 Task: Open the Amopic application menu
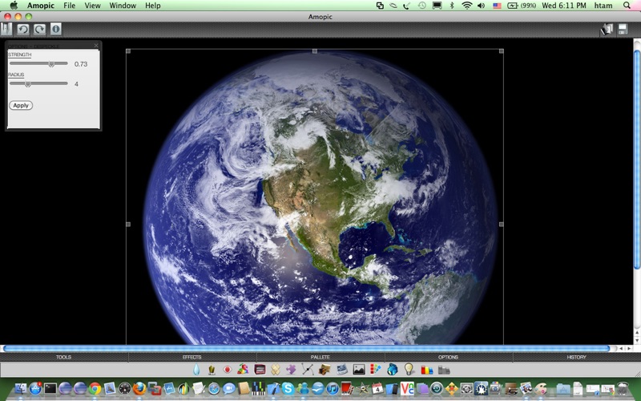tap(41, 6)
